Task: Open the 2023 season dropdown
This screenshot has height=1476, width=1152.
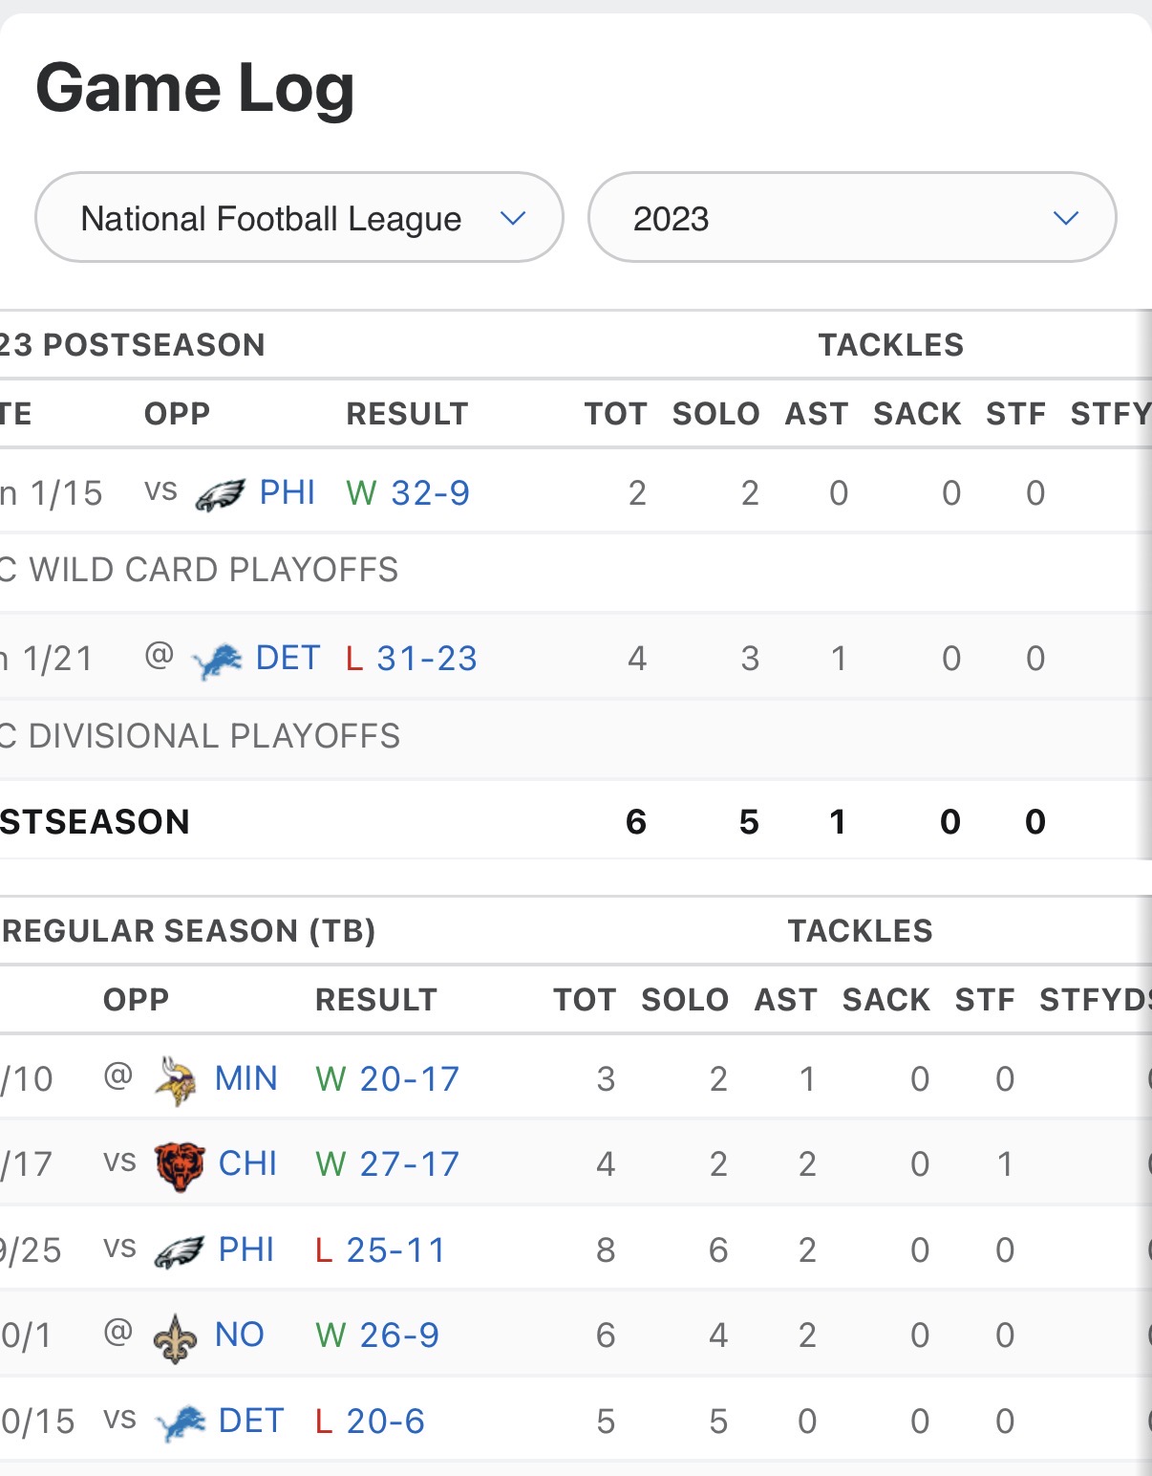Action: (852, 218)
